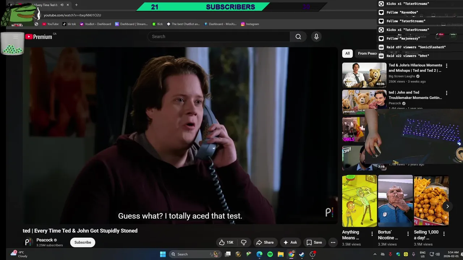Open Windows Start menu
463x260 pixels.
click(x=163, y=254)
